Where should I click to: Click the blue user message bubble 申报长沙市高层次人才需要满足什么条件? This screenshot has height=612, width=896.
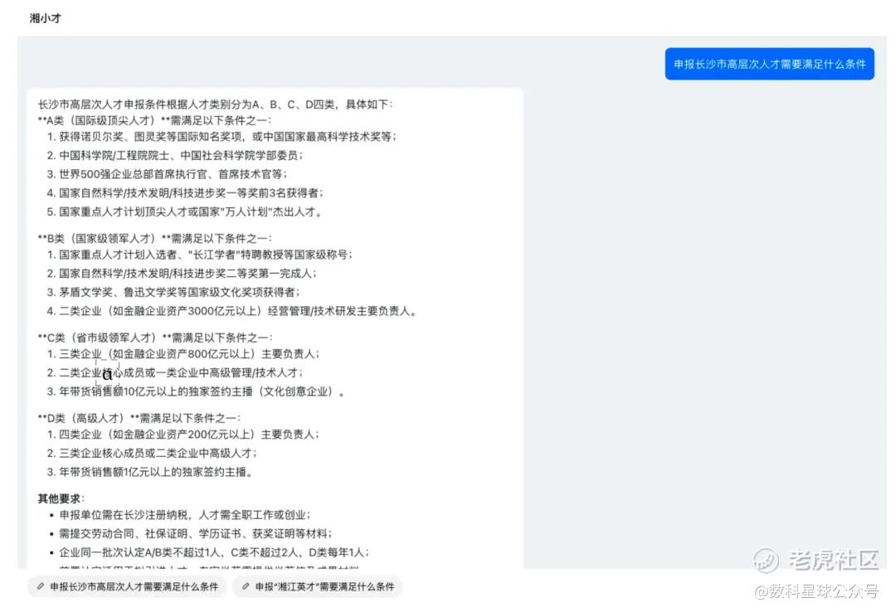pos(769,64)
